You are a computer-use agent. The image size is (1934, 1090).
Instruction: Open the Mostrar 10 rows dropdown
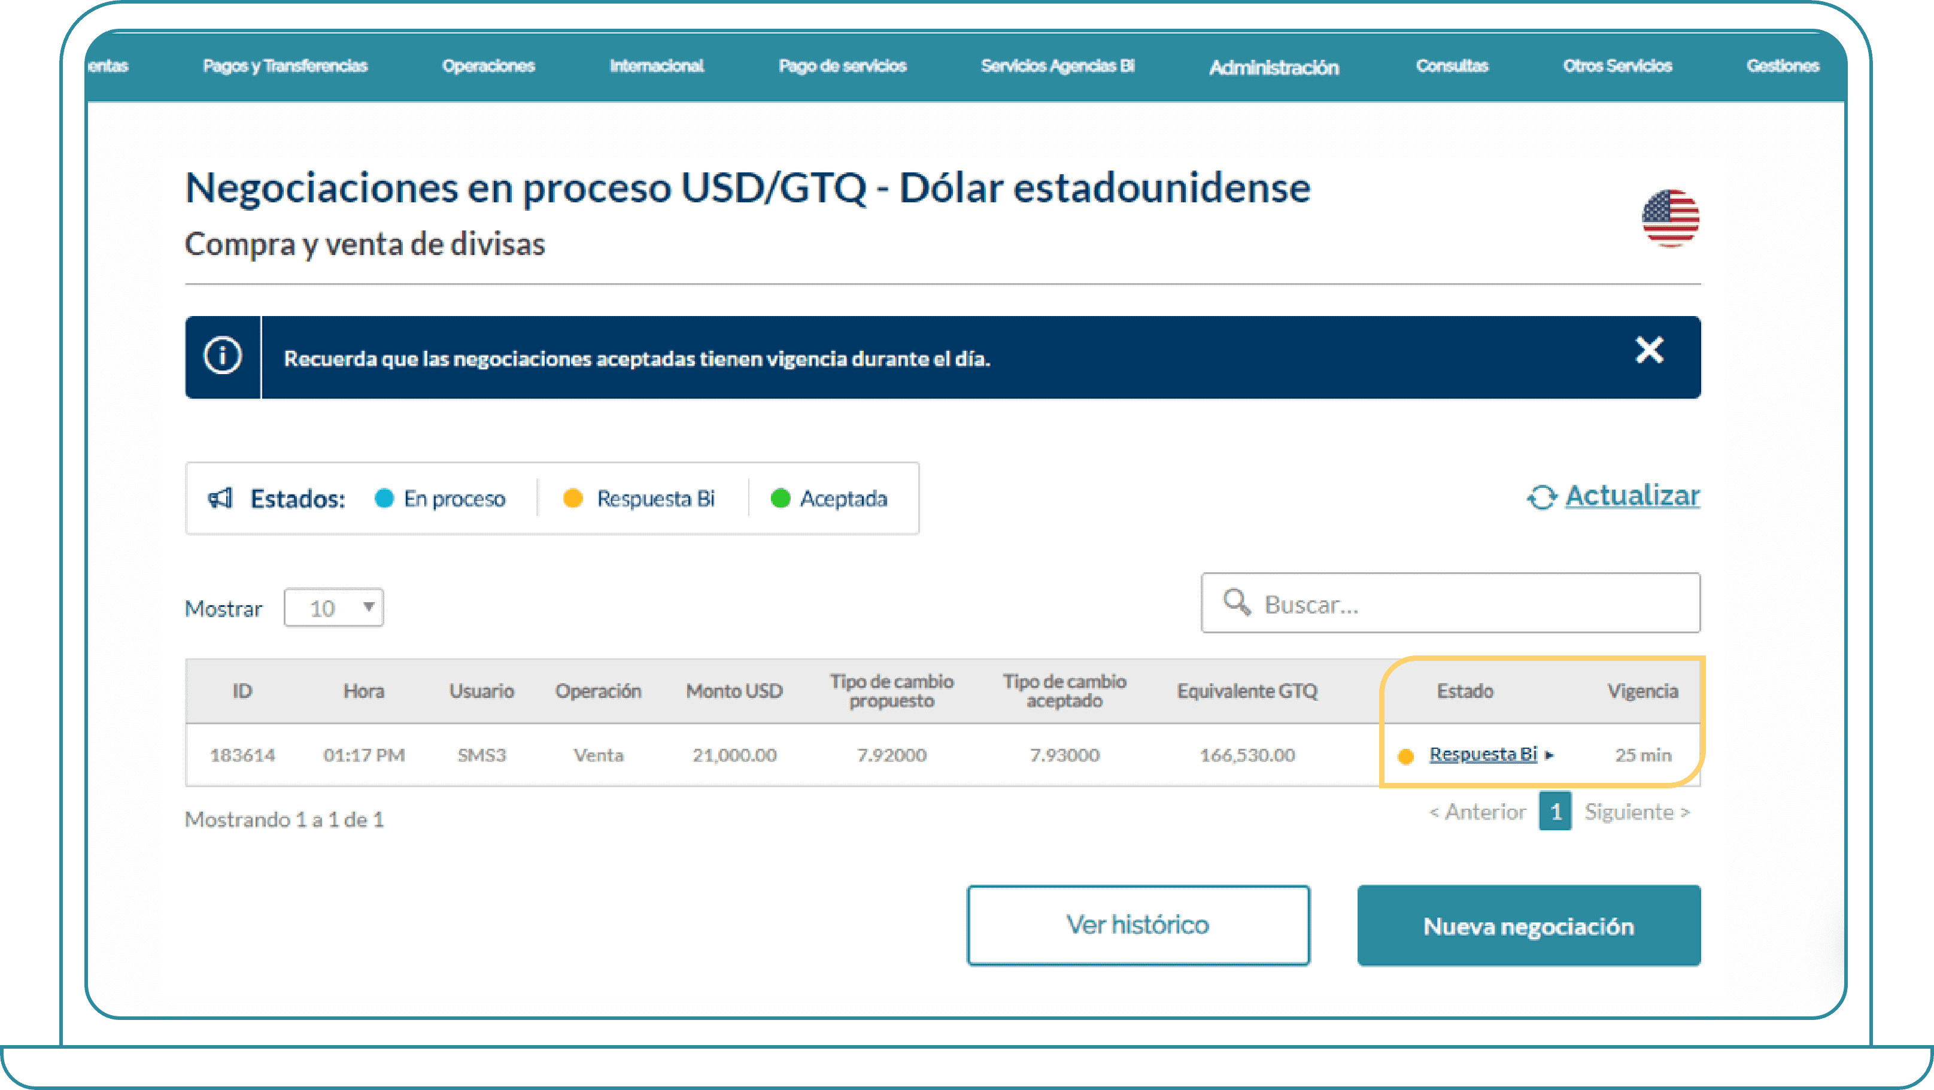pos(334,608)
